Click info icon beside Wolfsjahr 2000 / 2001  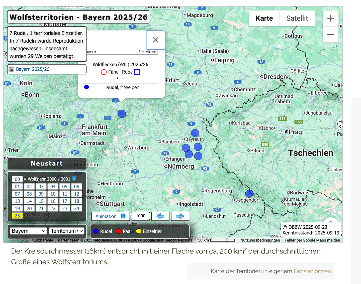pos(74,178)
